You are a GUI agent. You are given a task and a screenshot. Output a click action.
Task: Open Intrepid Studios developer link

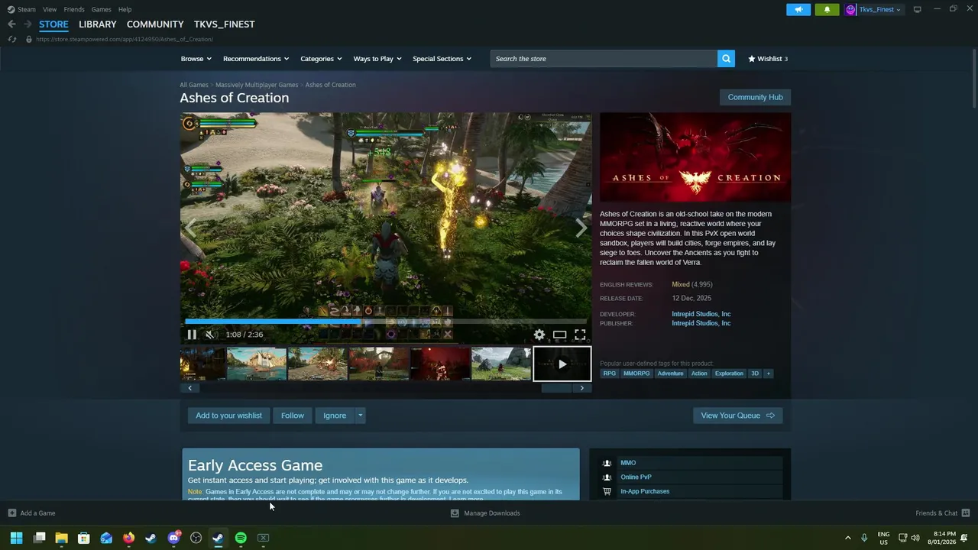[x=701, y=314]
